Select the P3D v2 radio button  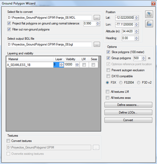139,83
